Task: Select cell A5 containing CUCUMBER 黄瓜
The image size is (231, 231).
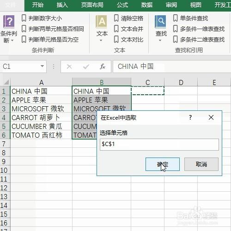Action: 41,126
